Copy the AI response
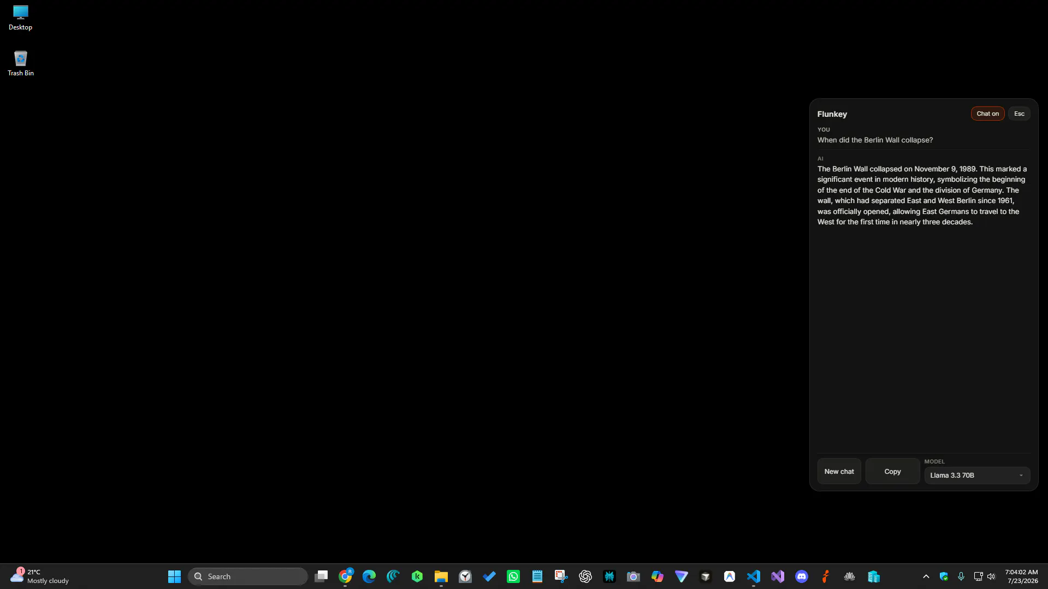The image size is (1048, 589). [892, 471]
